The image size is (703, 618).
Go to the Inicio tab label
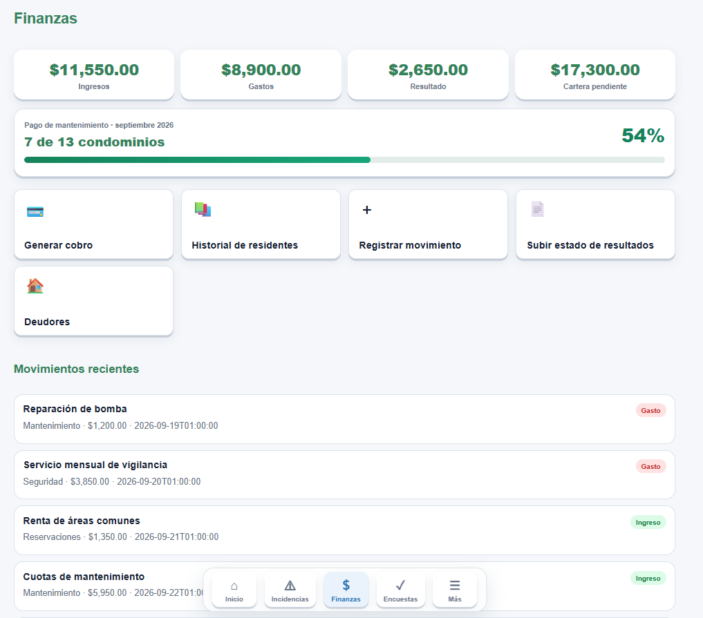coord(234,599)
